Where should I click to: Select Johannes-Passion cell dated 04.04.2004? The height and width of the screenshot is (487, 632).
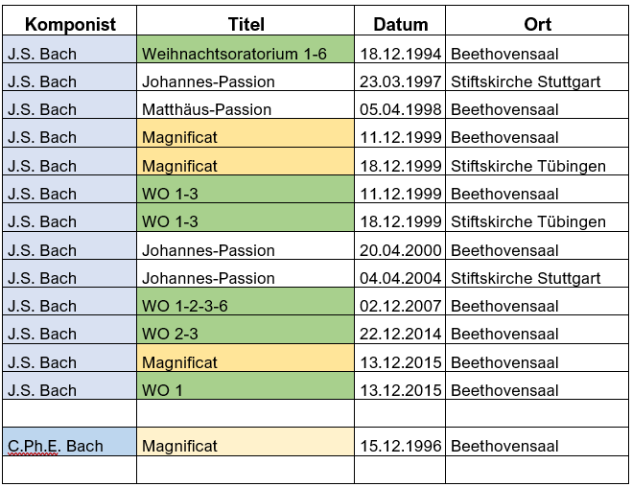tap(246, 273)
